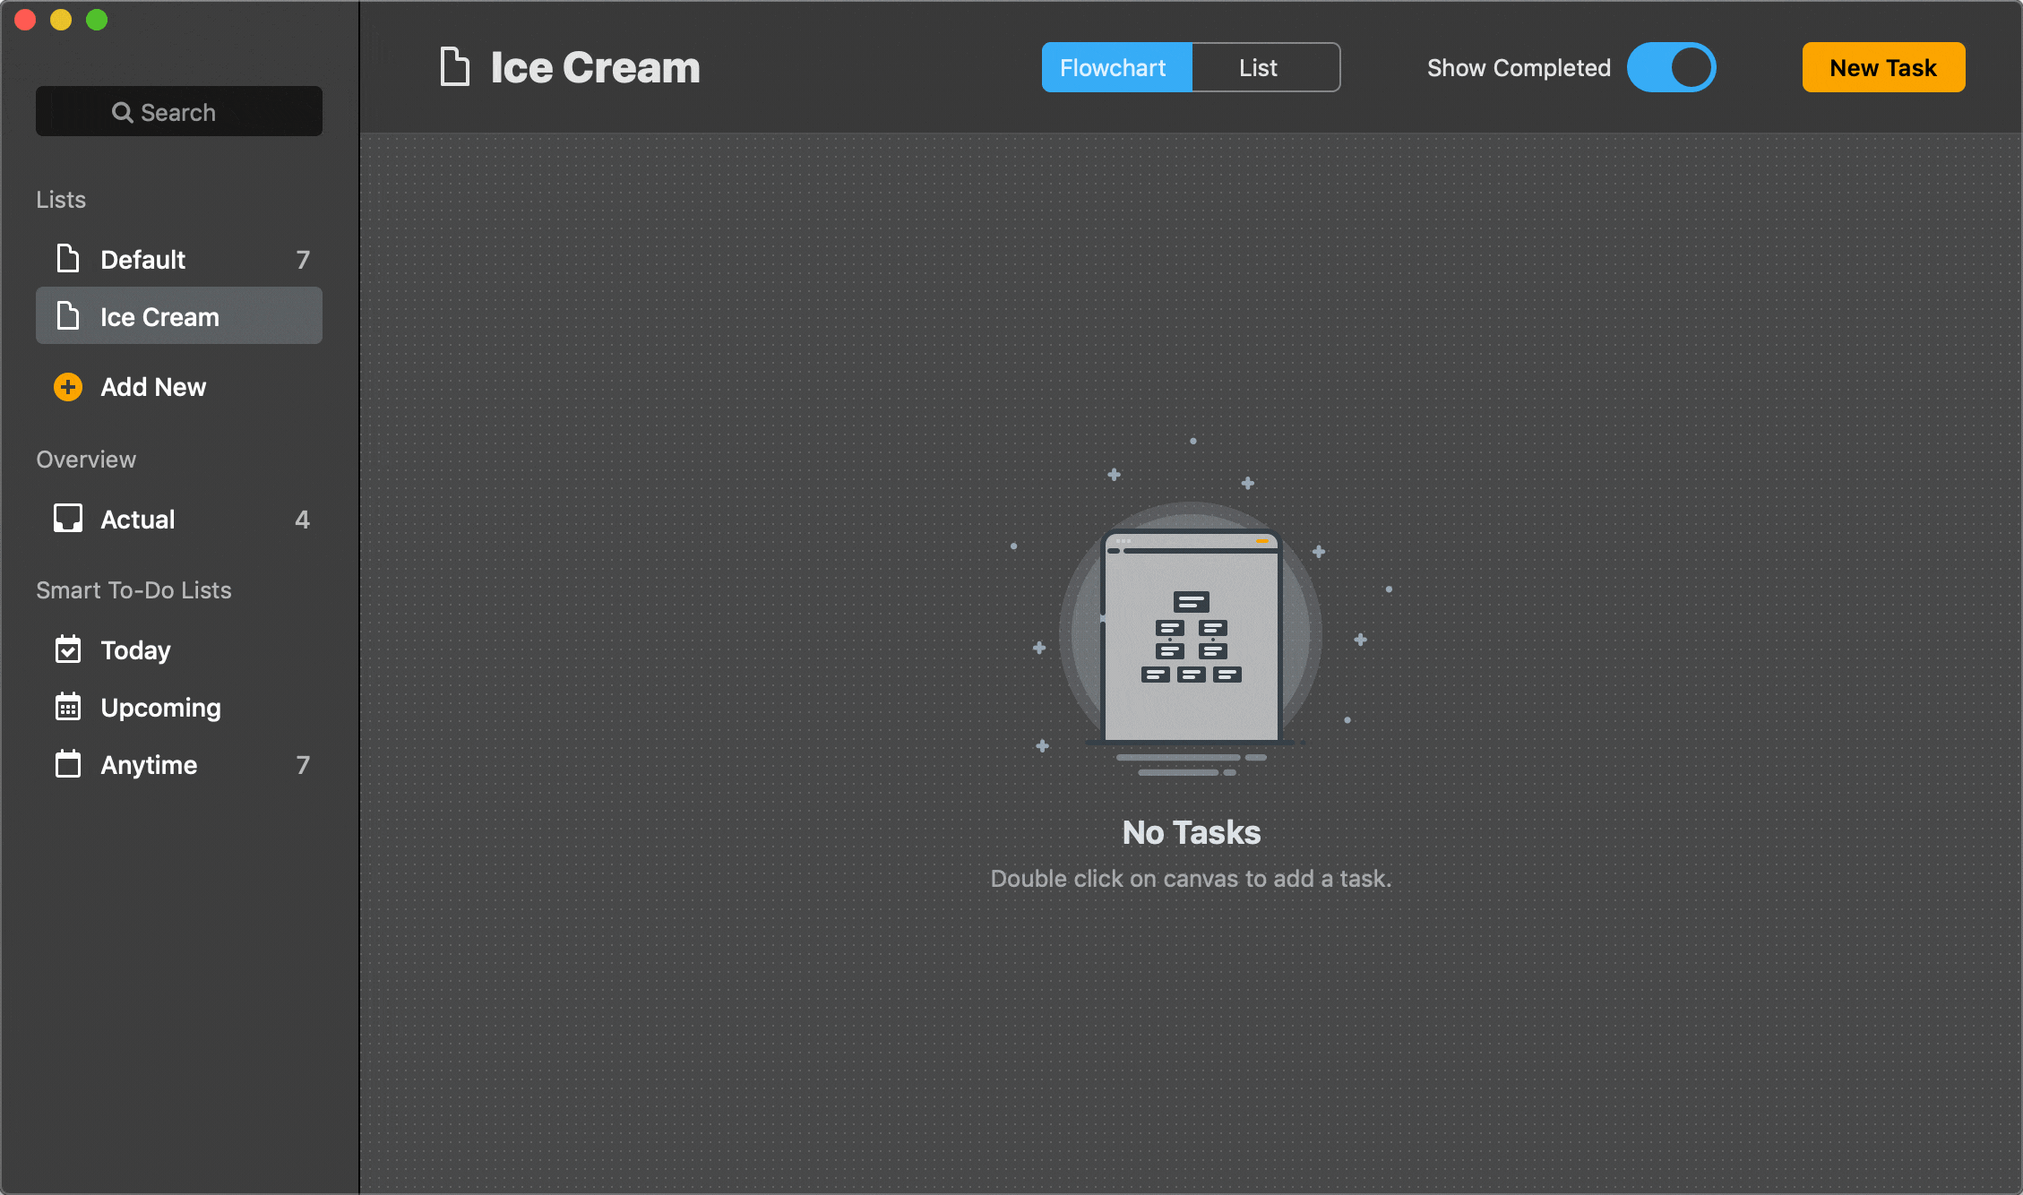Click the Today smart list icon
Screen dimensions: 2023x1195
click(68, 650)
